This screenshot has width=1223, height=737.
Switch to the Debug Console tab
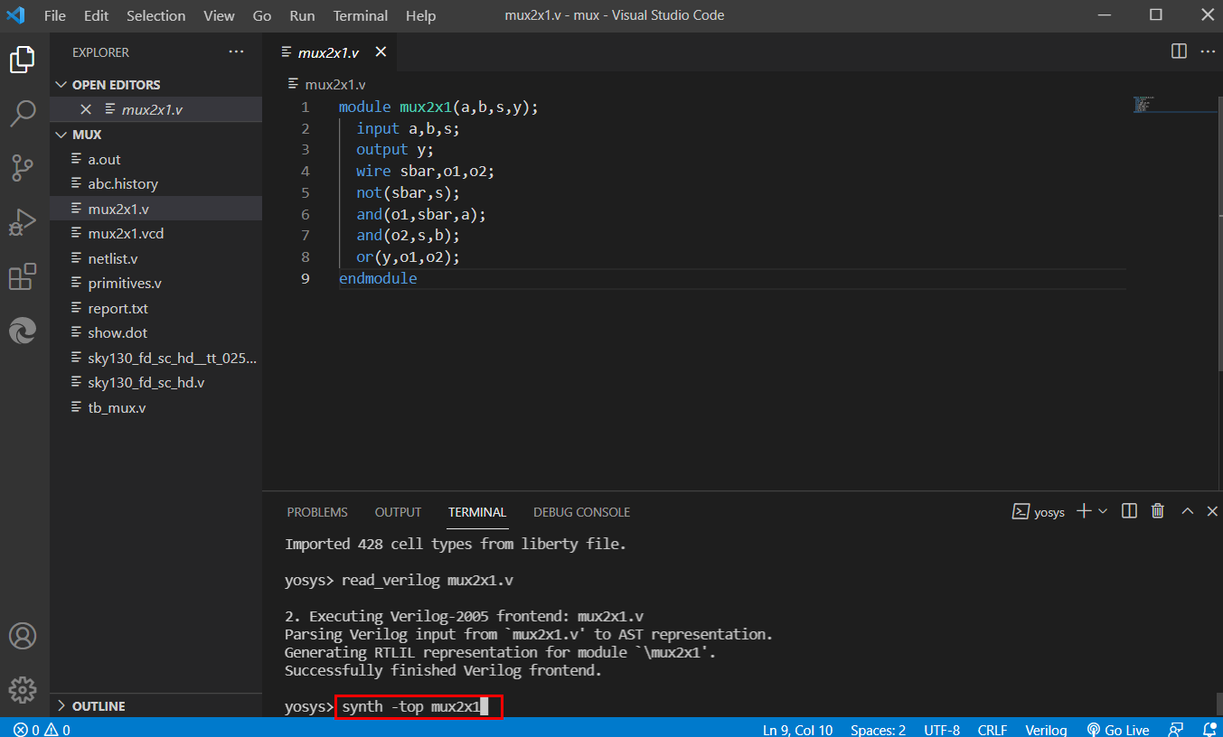pos(581,512)
